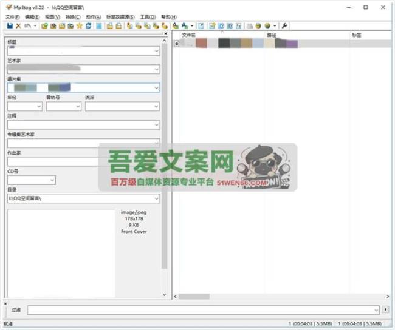This screenshot has height=330, width=395.
Task: Click the Change directory folder icon
Action: (x=44, y=25)
